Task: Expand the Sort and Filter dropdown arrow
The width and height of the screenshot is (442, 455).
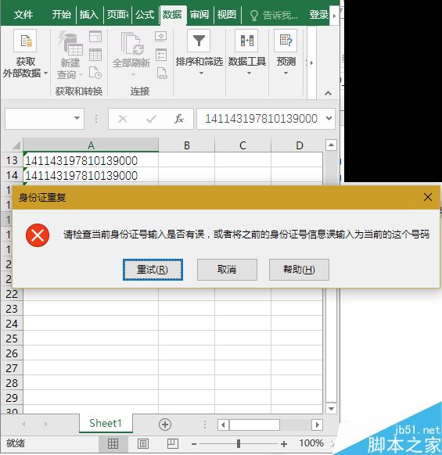Action: point(201,73)
